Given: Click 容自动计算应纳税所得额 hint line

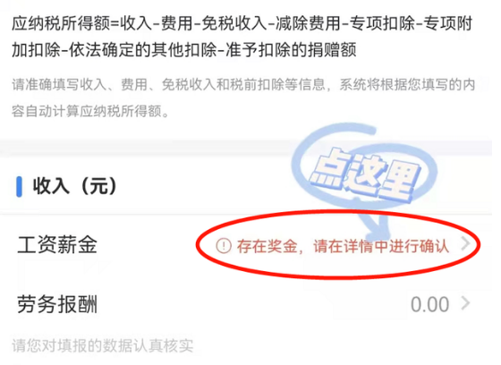Looking at the screenshot, I should pyautogui.click(x=90, y=112).
